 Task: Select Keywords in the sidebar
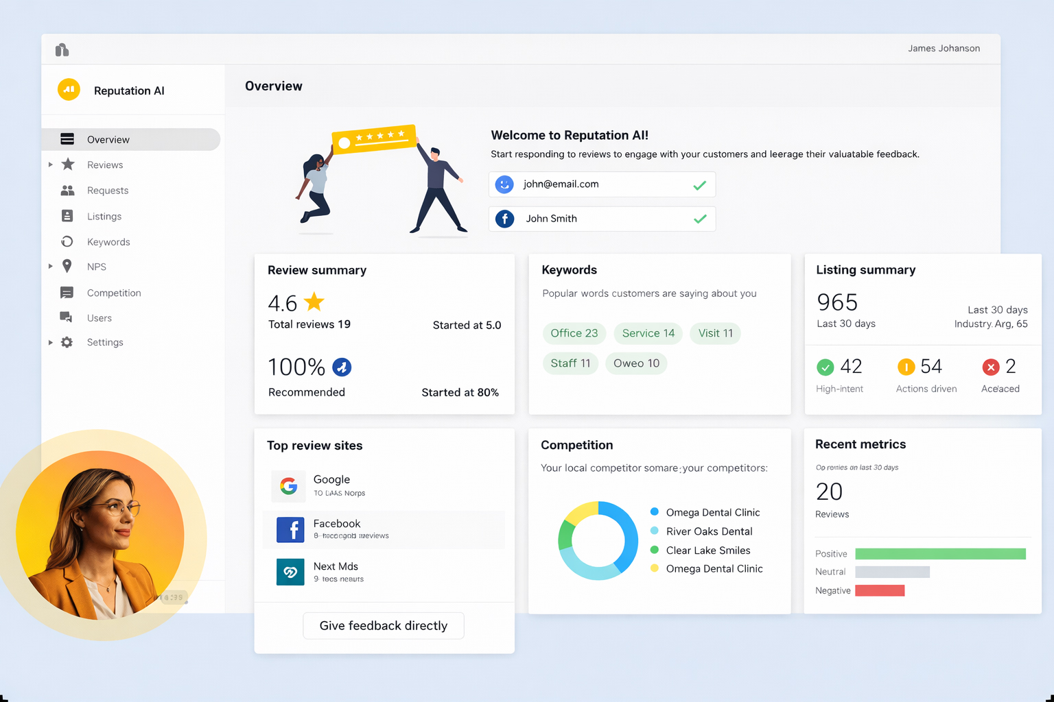(x=108, y=242)
